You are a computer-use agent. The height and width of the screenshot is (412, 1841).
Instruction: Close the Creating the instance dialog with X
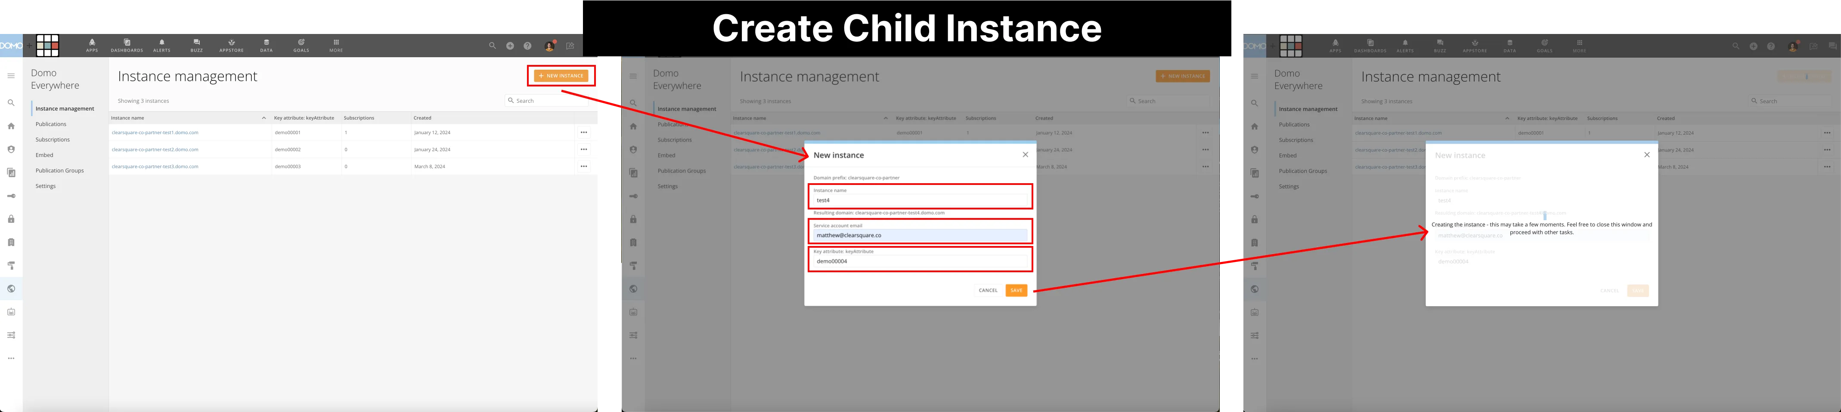tap(1646, 155)
